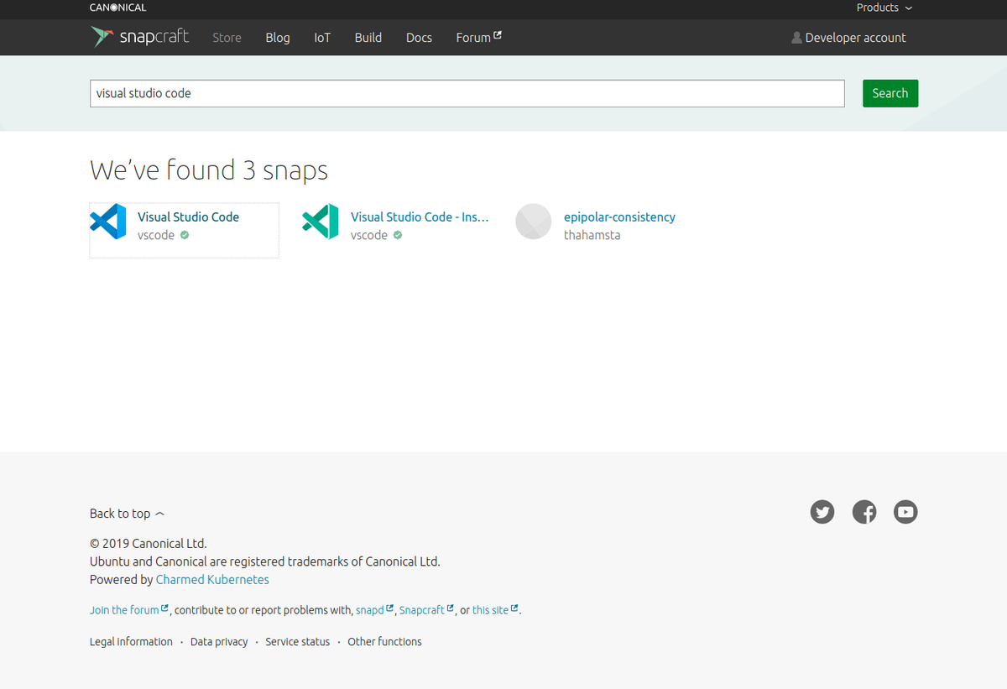
Task: Open the Charmed Kubernetes link
Action: pos(212,580)
